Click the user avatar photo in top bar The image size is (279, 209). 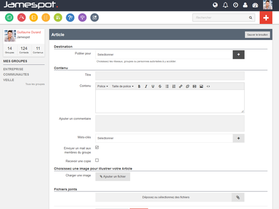tap(268, 5)
